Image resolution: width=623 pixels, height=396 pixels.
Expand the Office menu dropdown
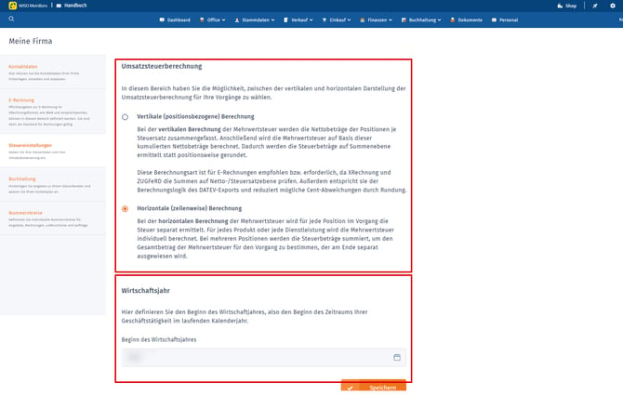(x=213, y=20)
